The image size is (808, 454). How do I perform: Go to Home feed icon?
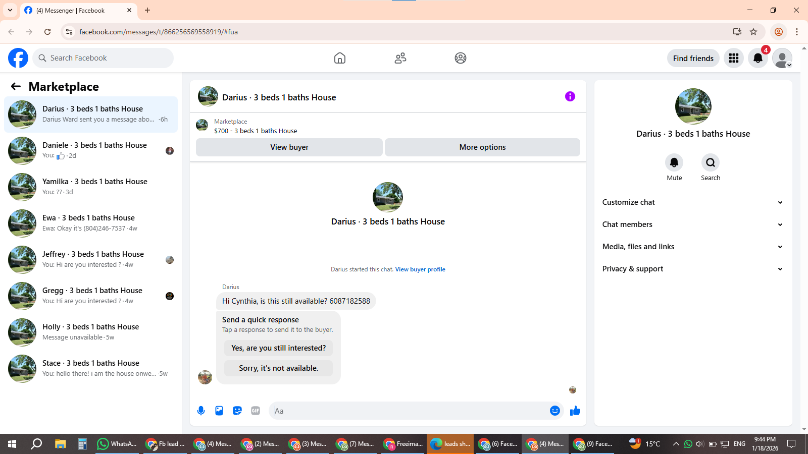point(340,58)
